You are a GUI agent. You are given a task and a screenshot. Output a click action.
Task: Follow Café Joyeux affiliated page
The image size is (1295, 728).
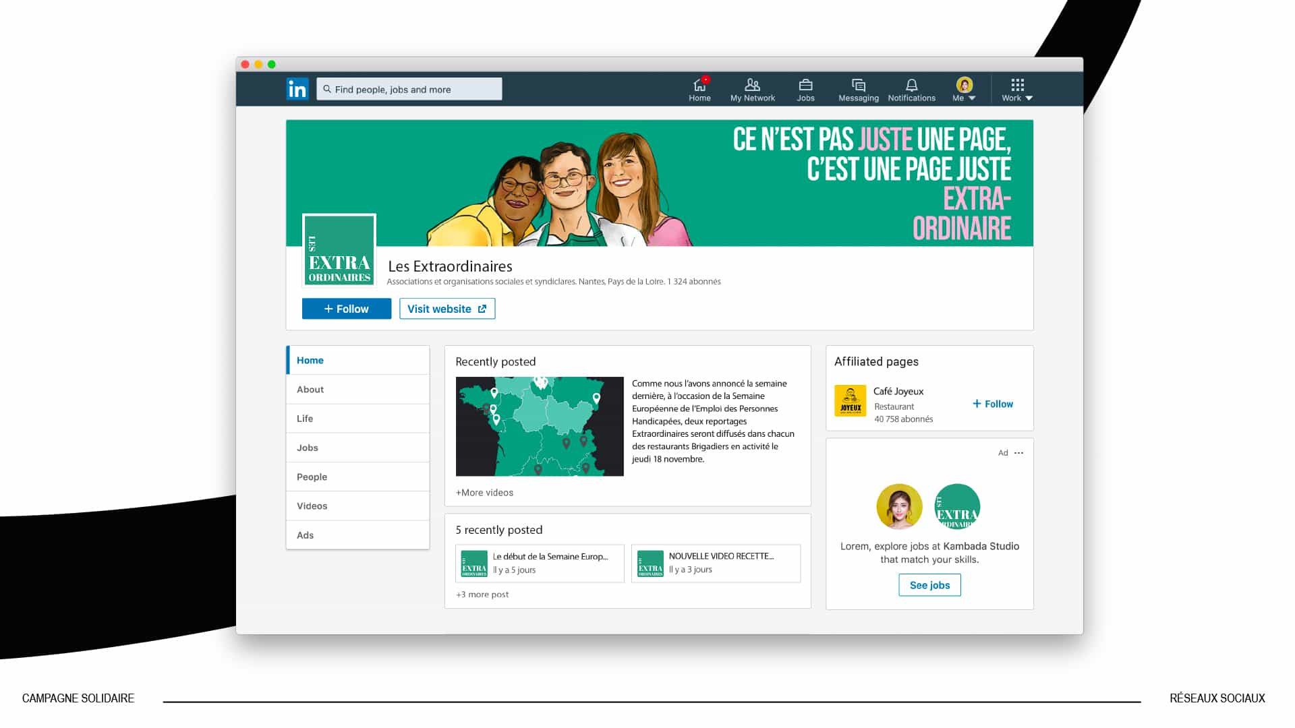click(x=993, y=404)
